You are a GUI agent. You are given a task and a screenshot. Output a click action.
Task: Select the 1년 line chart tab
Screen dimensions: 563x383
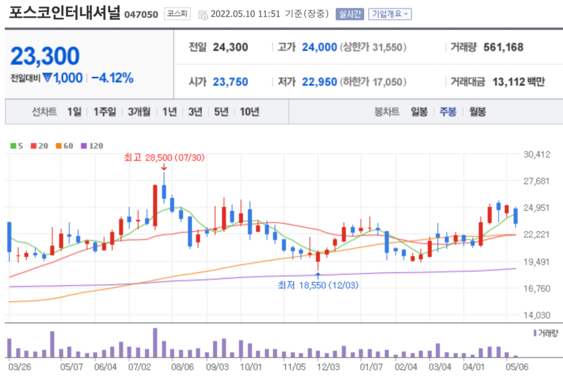170,112
